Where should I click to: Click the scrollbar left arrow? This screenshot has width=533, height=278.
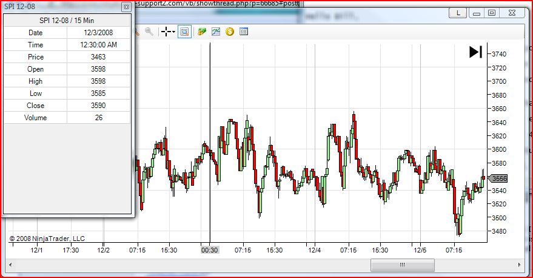[x=10, y=265]
